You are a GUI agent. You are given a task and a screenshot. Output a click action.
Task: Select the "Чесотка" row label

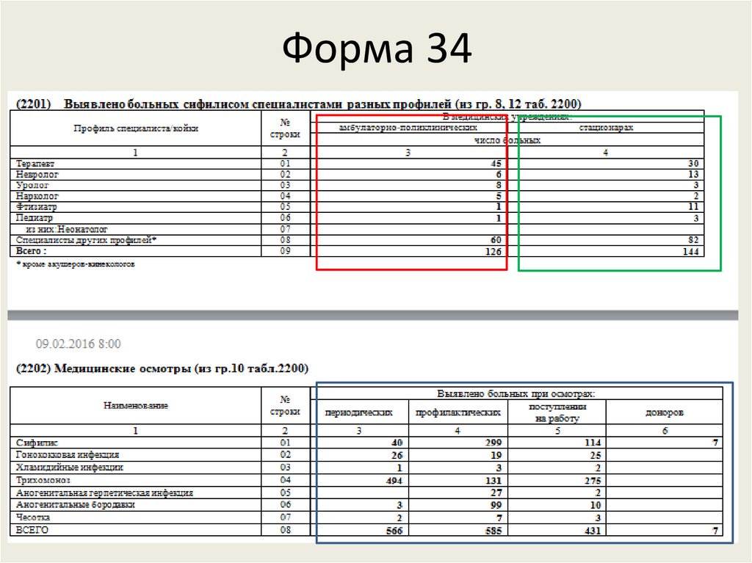point(32,517)
